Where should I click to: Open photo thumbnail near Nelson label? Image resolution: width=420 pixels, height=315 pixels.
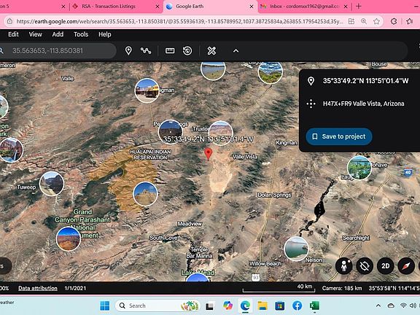pos(296,249)
